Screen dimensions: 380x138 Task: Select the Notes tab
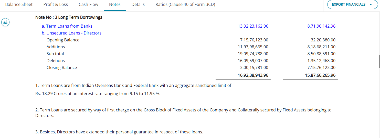[x=115, y=4]
